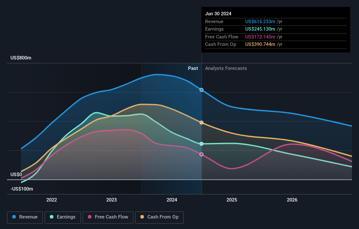Image resolution: width=359 pixels, height=229 pixels.
Task: Click the Past label on chart
Action: tap(193, 68)
